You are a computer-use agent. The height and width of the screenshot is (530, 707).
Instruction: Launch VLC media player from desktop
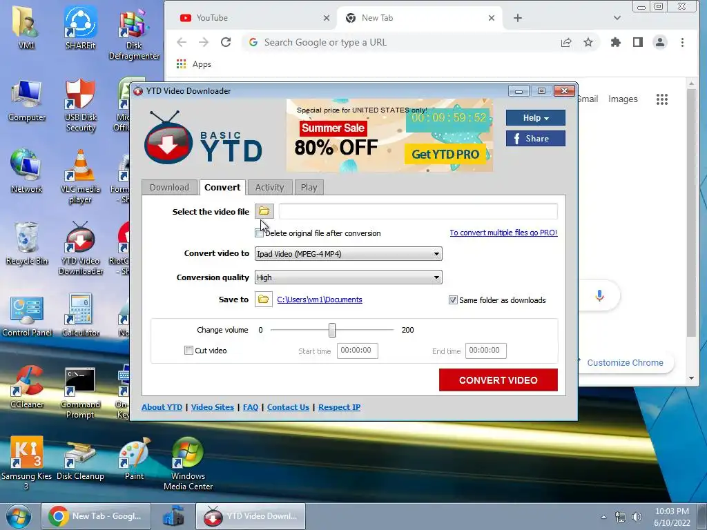point(80,177)
